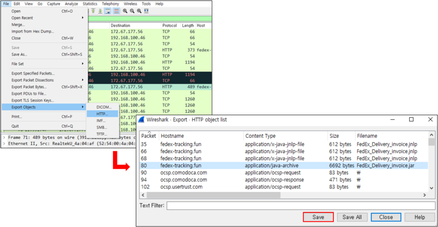Open the Capture menu
The height and width of the screenshot is (227, 438).
tap(54, 4)
